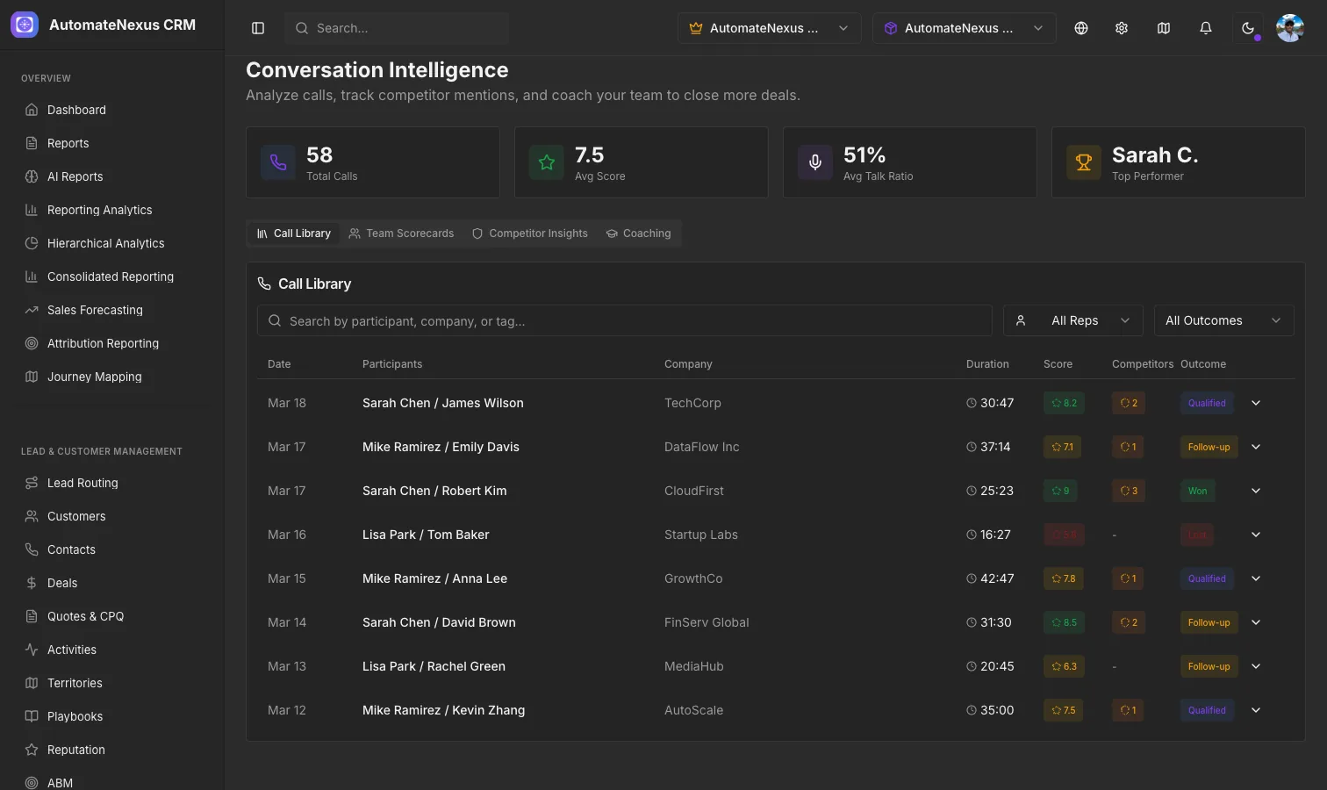Open the notifications bell

[1206, 28]
